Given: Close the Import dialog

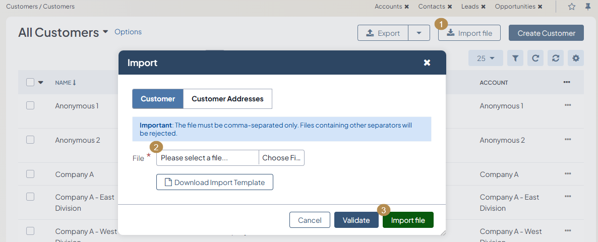Looking at the screenshot, I should coord(427,63).
